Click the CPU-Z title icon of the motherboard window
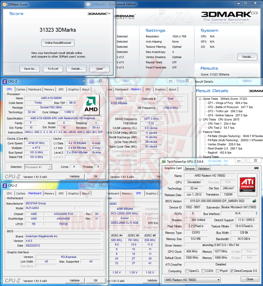Viewport: 263px width, 286px height. (5, 185)
